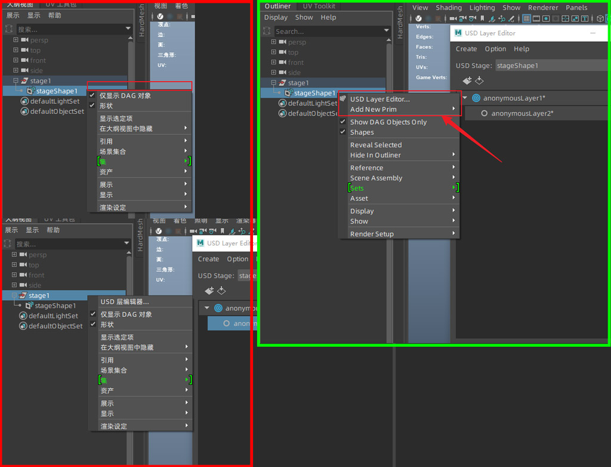
Task: Toggle Lock Camera icon in English viewport toolbar
Action: 463,18
